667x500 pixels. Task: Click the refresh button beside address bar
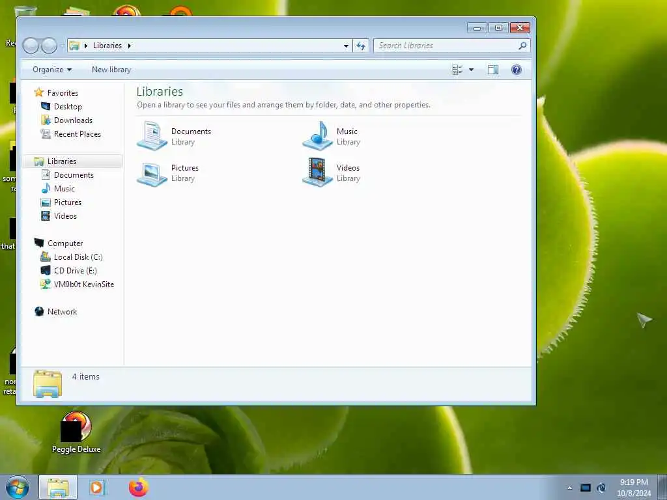click(361, 46)
